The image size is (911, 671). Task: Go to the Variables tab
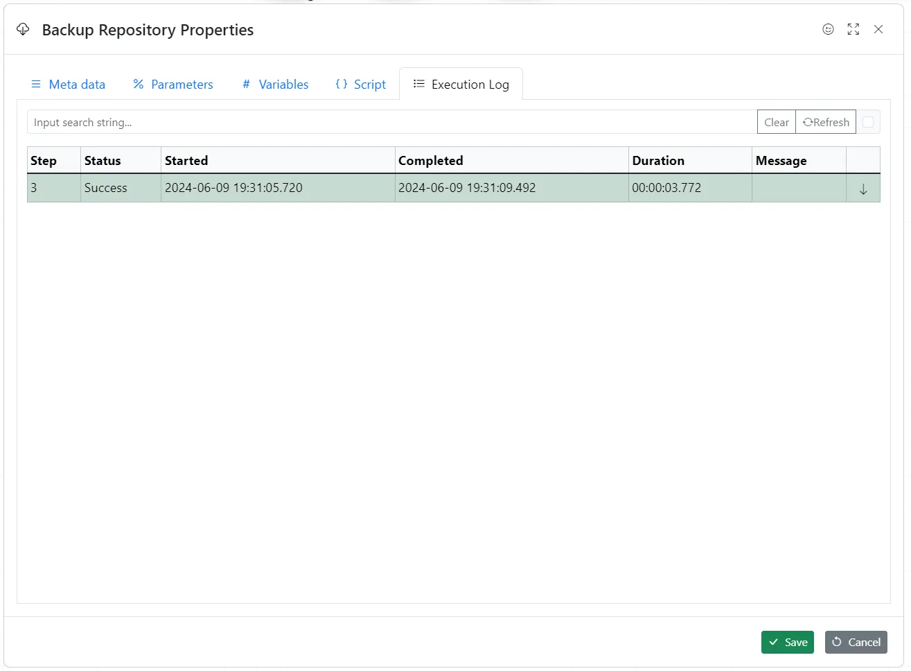click(275, 85)
